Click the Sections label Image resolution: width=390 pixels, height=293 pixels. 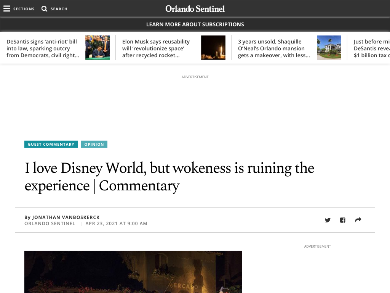(24, 9)
